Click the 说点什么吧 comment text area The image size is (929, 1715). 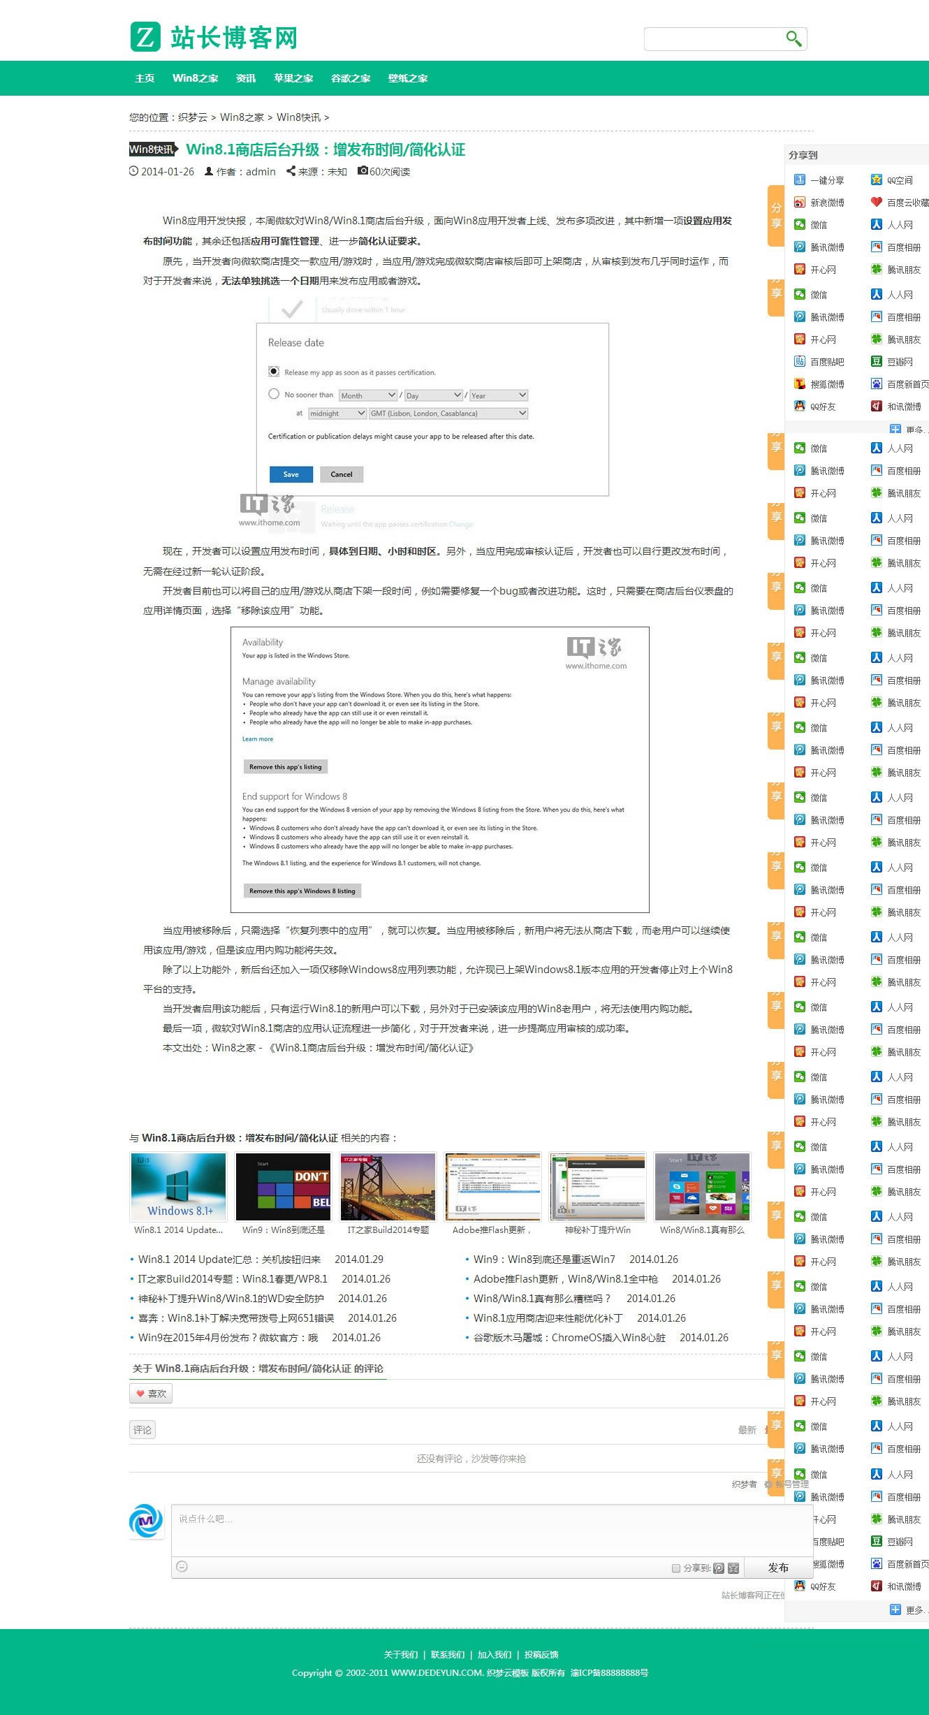(x=492, y=1530)
